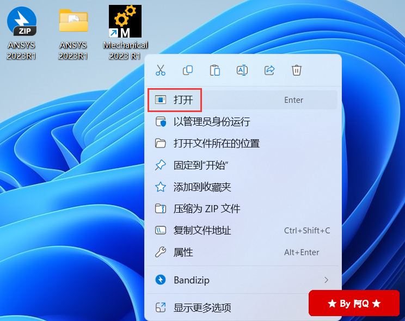Expand the Bandizip submenu chevron
This screenshot has width=405, height=321.
point(327,280)
